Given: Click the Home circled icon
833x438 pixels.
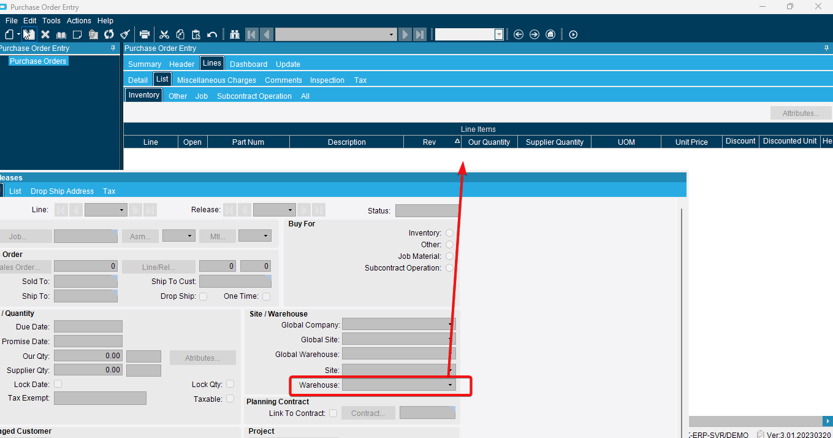Looking at the screenshot, I should tap(550, 34).
